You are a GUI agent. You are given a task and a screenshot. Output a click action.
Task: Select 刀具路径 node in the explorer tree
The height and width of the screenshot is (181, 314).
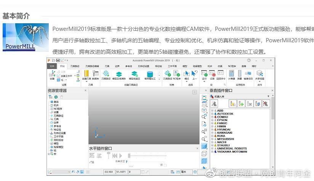[57, 116]
